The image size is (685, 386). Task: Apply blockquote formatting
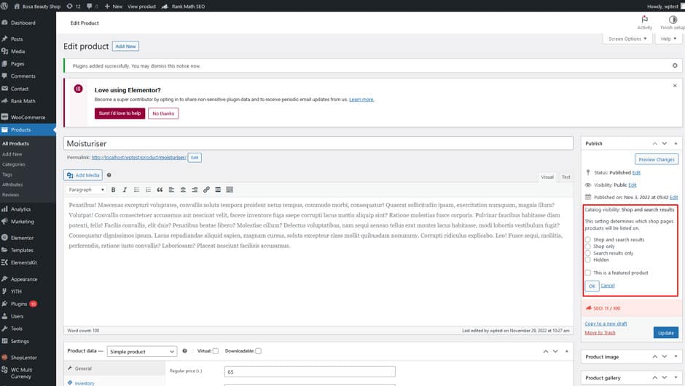[x=160, y=190]
